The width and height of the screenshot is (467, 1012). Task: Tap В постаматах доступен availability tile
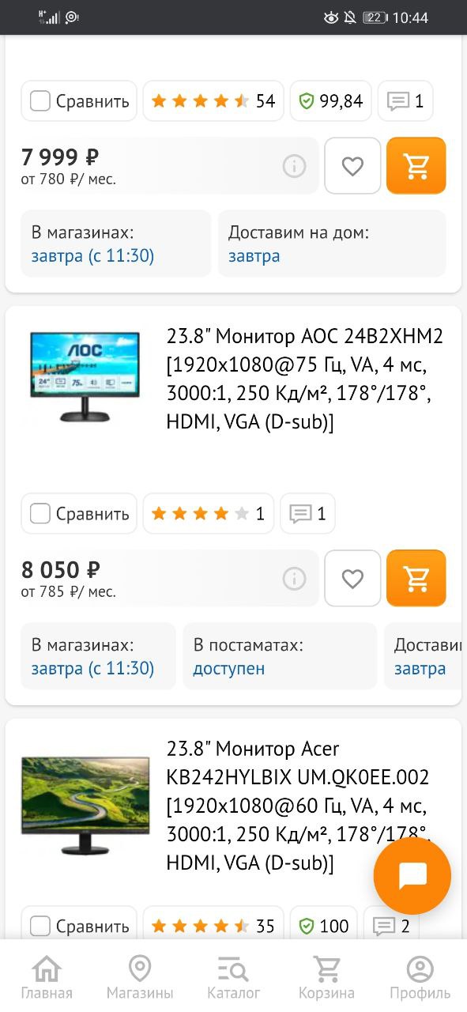pos(280,656)
